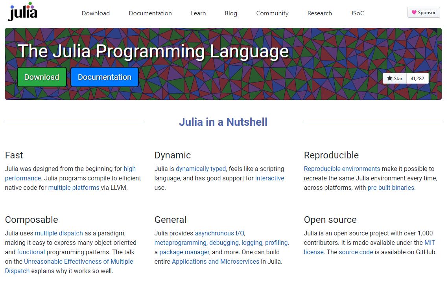Click the 'General' section heading
Screen dimensions: 448x281
(170, 220)
